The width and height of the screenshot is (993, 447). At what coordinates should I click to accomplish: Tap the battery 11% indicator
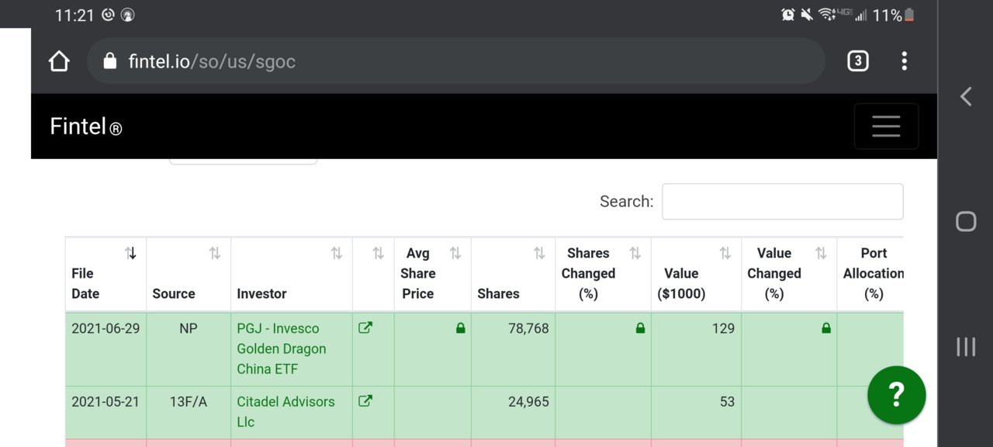pos(894,15)
